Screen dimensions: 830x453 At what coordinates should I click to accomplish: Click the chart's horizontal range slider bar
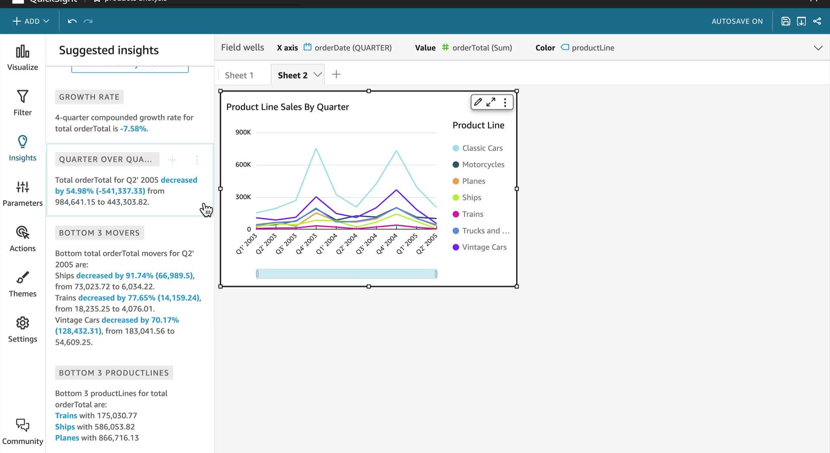347,274
